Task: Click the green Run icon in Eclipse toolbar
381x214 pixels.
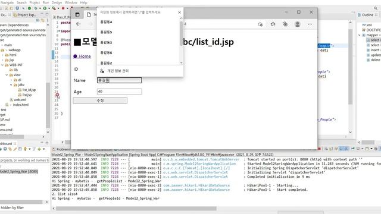Action: 45,8
